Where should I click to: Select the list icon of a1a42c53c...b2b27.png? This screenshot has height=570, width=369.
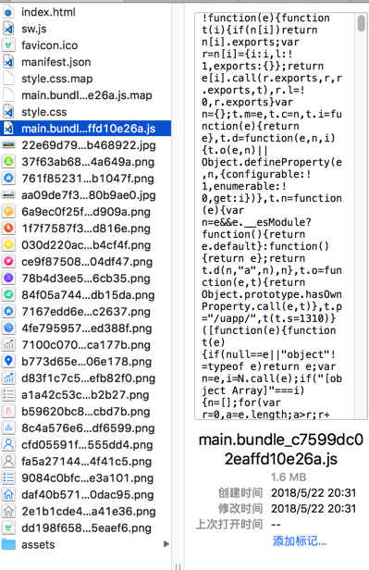point(8,395)
